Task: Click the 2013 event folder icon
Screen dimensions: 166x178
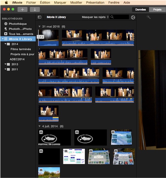Action: click(x=8, y=64)
